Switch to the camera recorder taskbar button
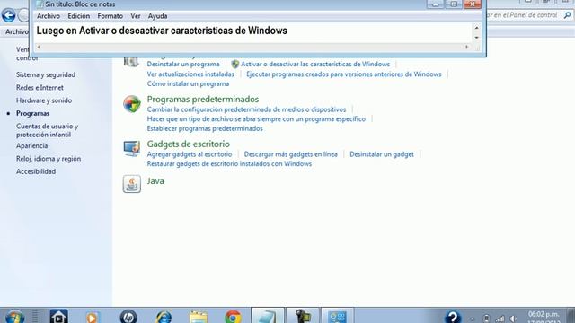Screen dimensions: 575x323 pyautogui.click(x=303, y=316)
